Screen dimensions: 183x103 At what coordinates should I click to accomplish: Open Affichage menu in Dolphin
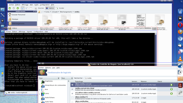point(25,5)
